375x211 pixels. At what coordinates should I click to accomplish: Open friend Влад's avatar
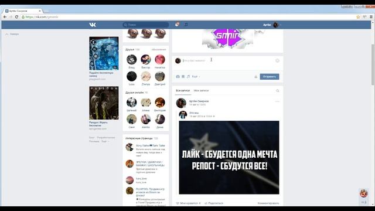pyautogui.click(x=131, y=60)
